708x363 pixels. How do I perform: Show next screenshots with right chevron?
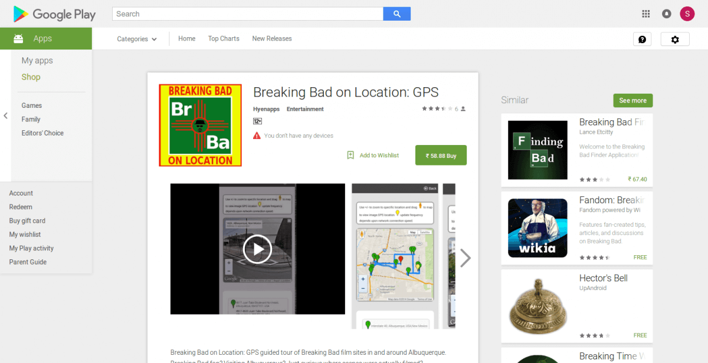pos(466,258)
